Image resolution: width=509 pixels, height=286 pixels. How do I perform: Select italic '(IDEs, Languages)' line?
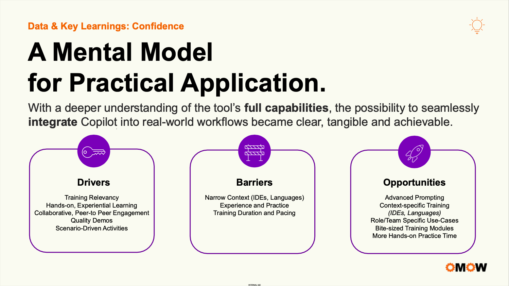414,213
